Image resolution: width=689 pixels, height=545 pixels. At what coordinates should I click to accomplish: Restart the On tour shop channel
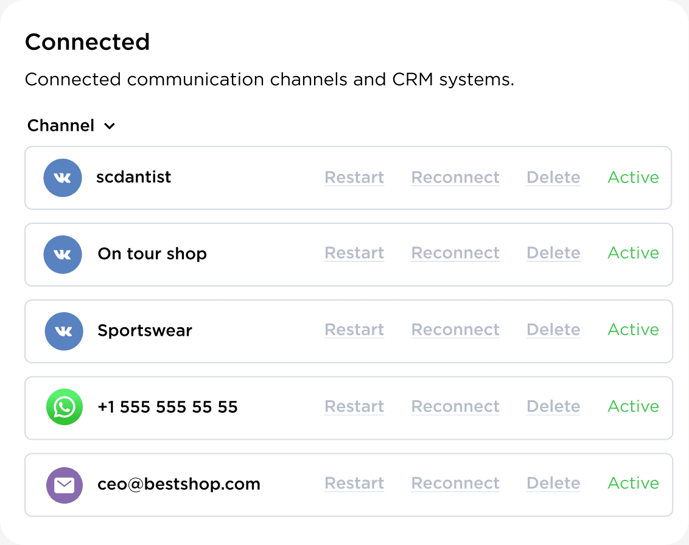coord(354,253)
